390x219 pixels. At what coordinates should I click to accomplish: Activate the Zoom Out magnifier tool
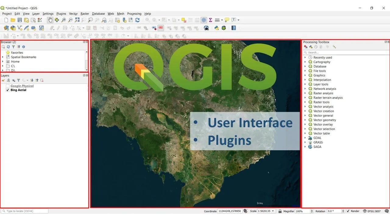pos(70,20)
